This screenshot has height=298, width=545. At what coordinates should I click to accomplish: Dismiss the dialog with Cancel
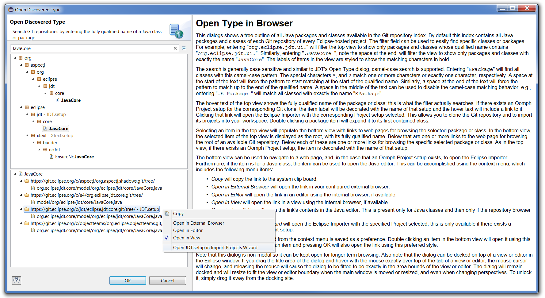[168, 281]
